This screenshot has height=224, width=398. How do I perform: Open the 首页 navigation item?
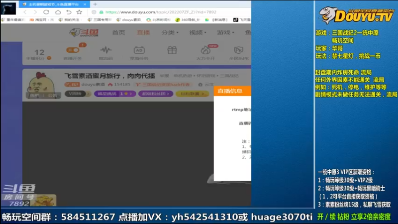pos(118,32)
